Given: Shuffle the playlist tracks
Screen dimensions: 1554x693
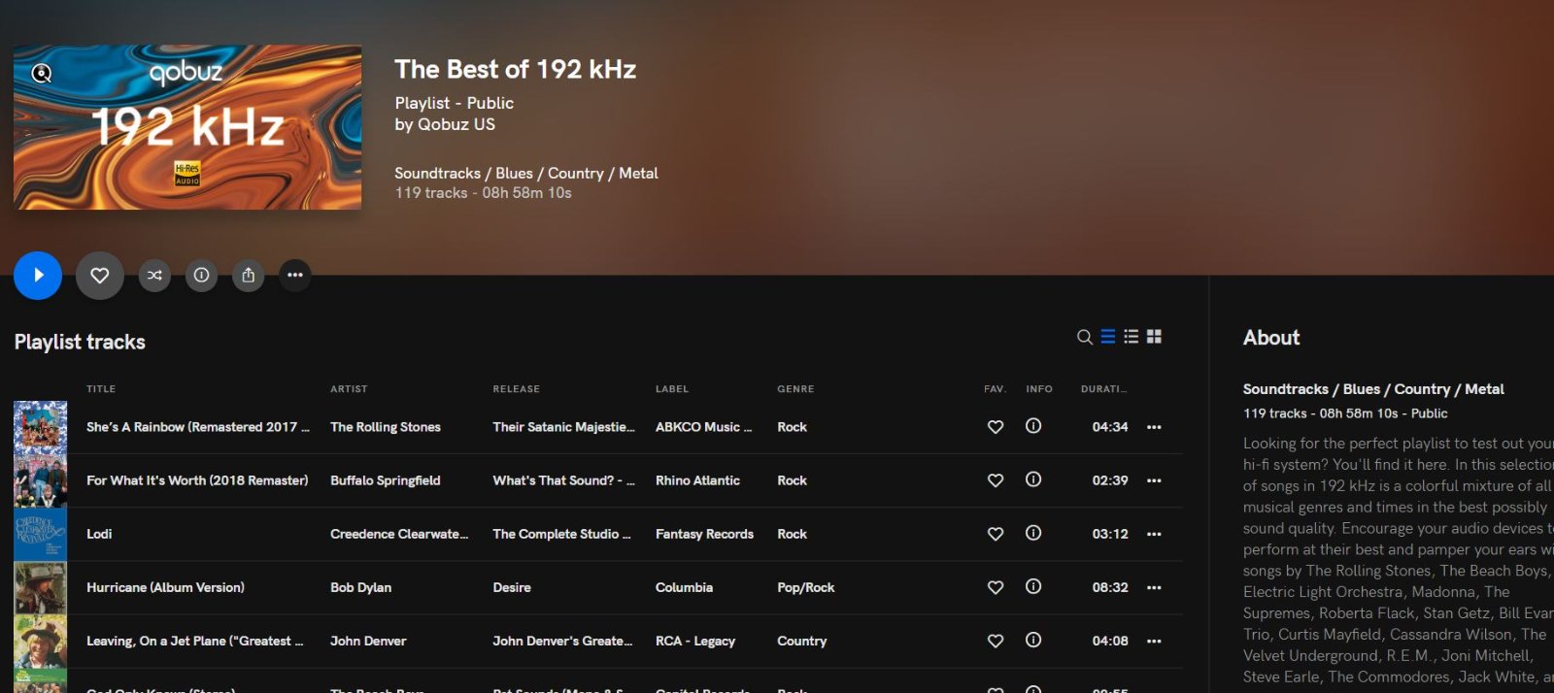Looking at the screenshot, I should click(x=154, y=276).
